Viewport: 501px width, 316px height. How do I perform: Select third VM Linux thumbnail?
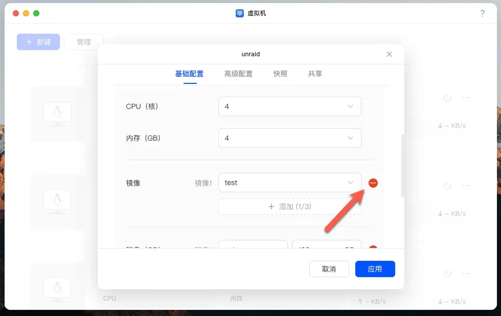(x=57, y=290)
